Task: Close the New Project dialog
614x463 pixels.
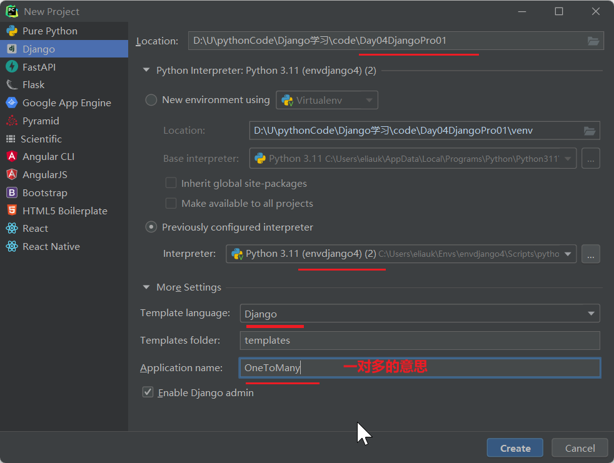Action: pyautogui.click(x=596, y=11)
